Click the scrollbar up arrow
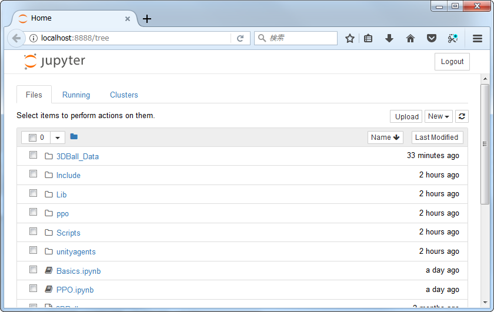 click(485, 78)
